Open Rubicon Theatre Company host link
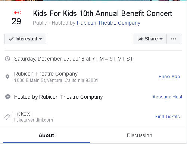This screenshot has width=187, height=144. 109,23
